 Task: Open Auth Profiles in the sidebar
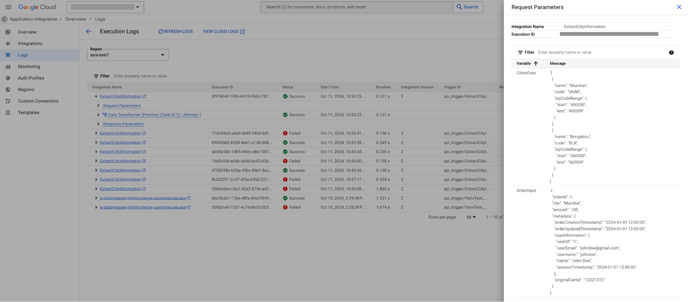(x=31, y=78)
